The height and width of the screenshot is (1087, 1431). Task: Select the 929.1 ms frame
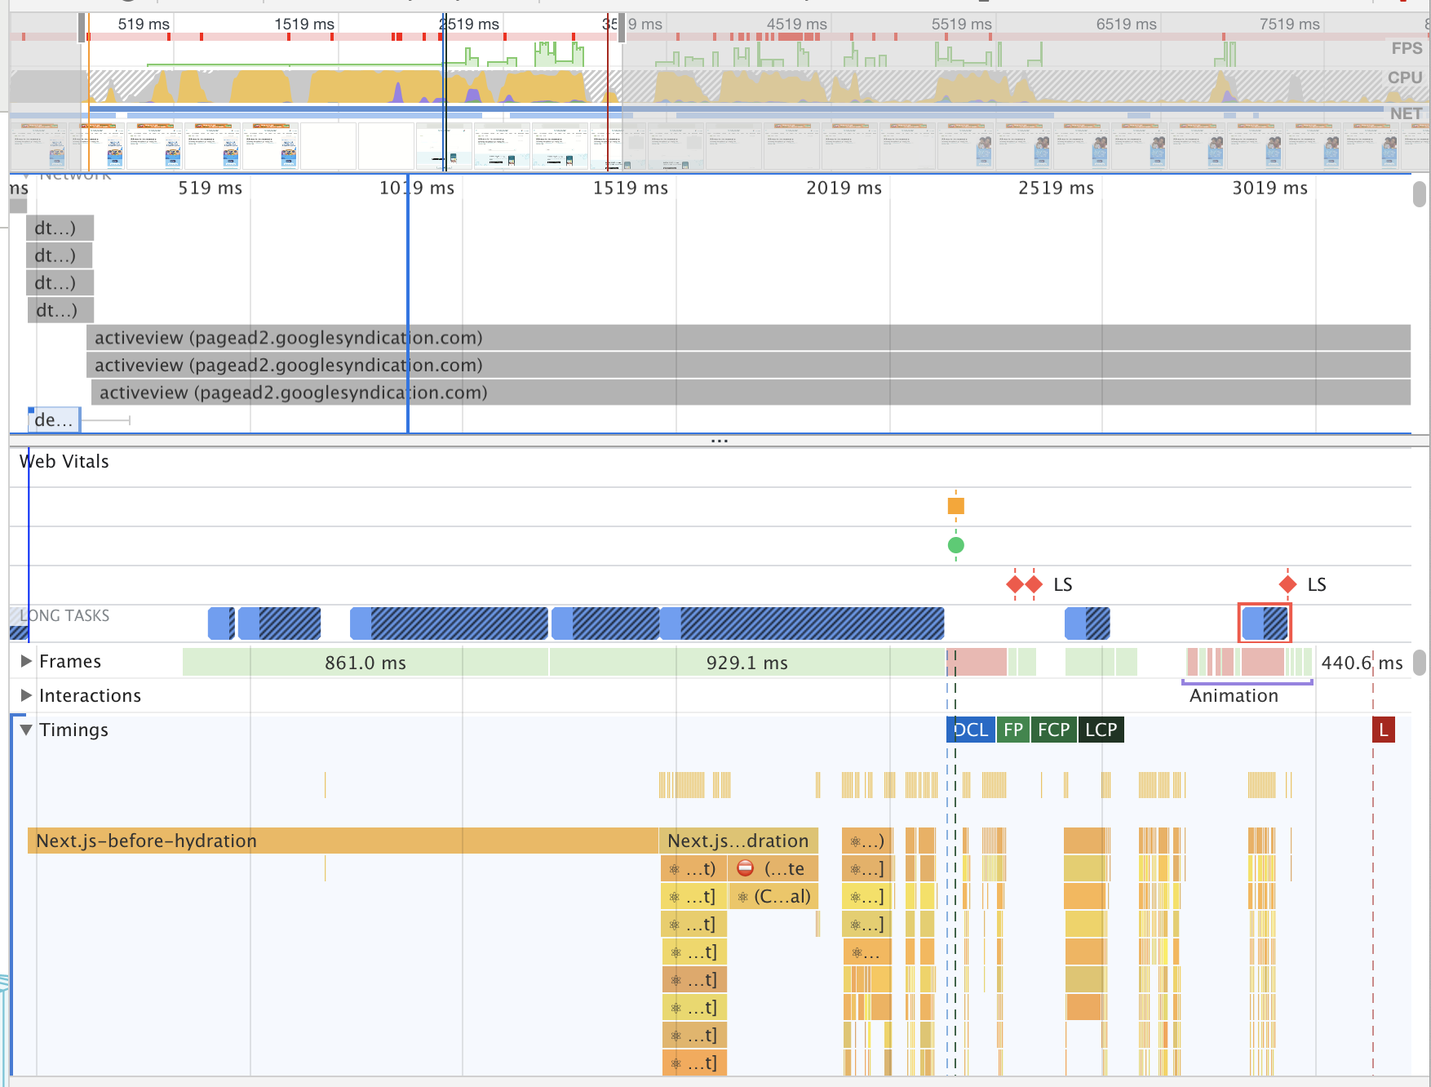[747, 662]
